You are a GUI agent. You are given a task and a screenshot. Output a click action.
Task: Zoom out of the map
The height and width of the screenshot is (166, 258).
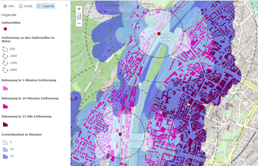click(79, 23)
